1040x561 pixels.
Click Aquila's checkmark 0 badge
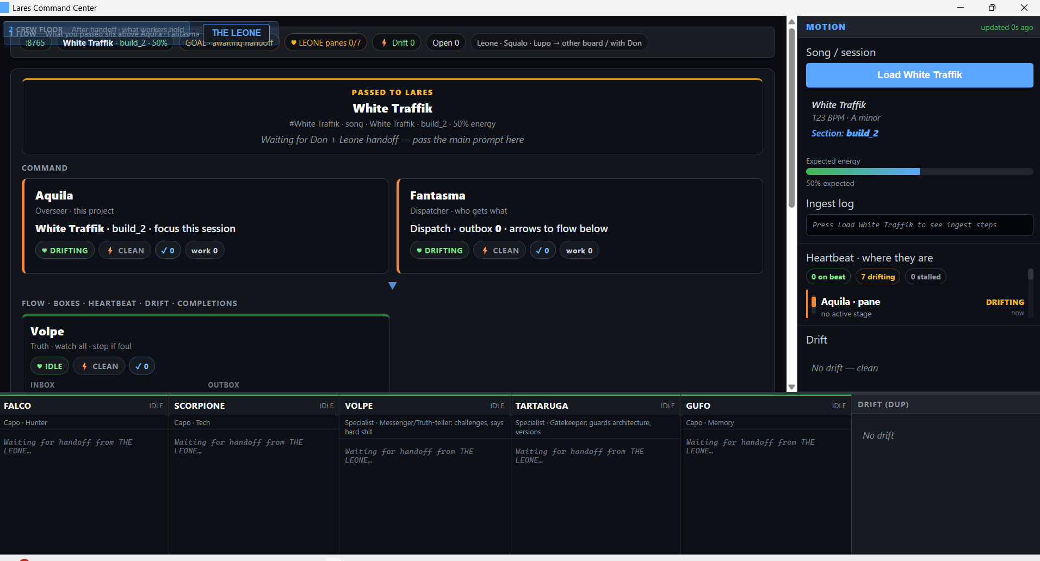(x=168, y=251)
